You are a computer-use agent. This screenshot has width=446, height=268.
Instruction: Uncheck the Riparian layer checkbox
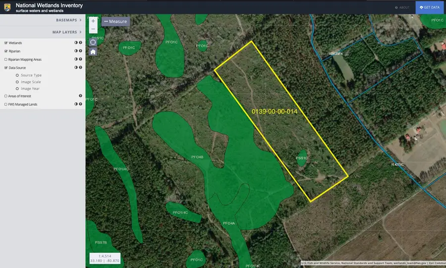tap(6, 51)
